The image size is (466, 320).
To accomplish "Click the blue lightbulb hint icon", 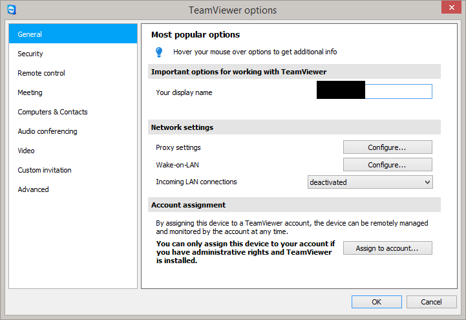I will pyautogui.click(x=159, y=52).
